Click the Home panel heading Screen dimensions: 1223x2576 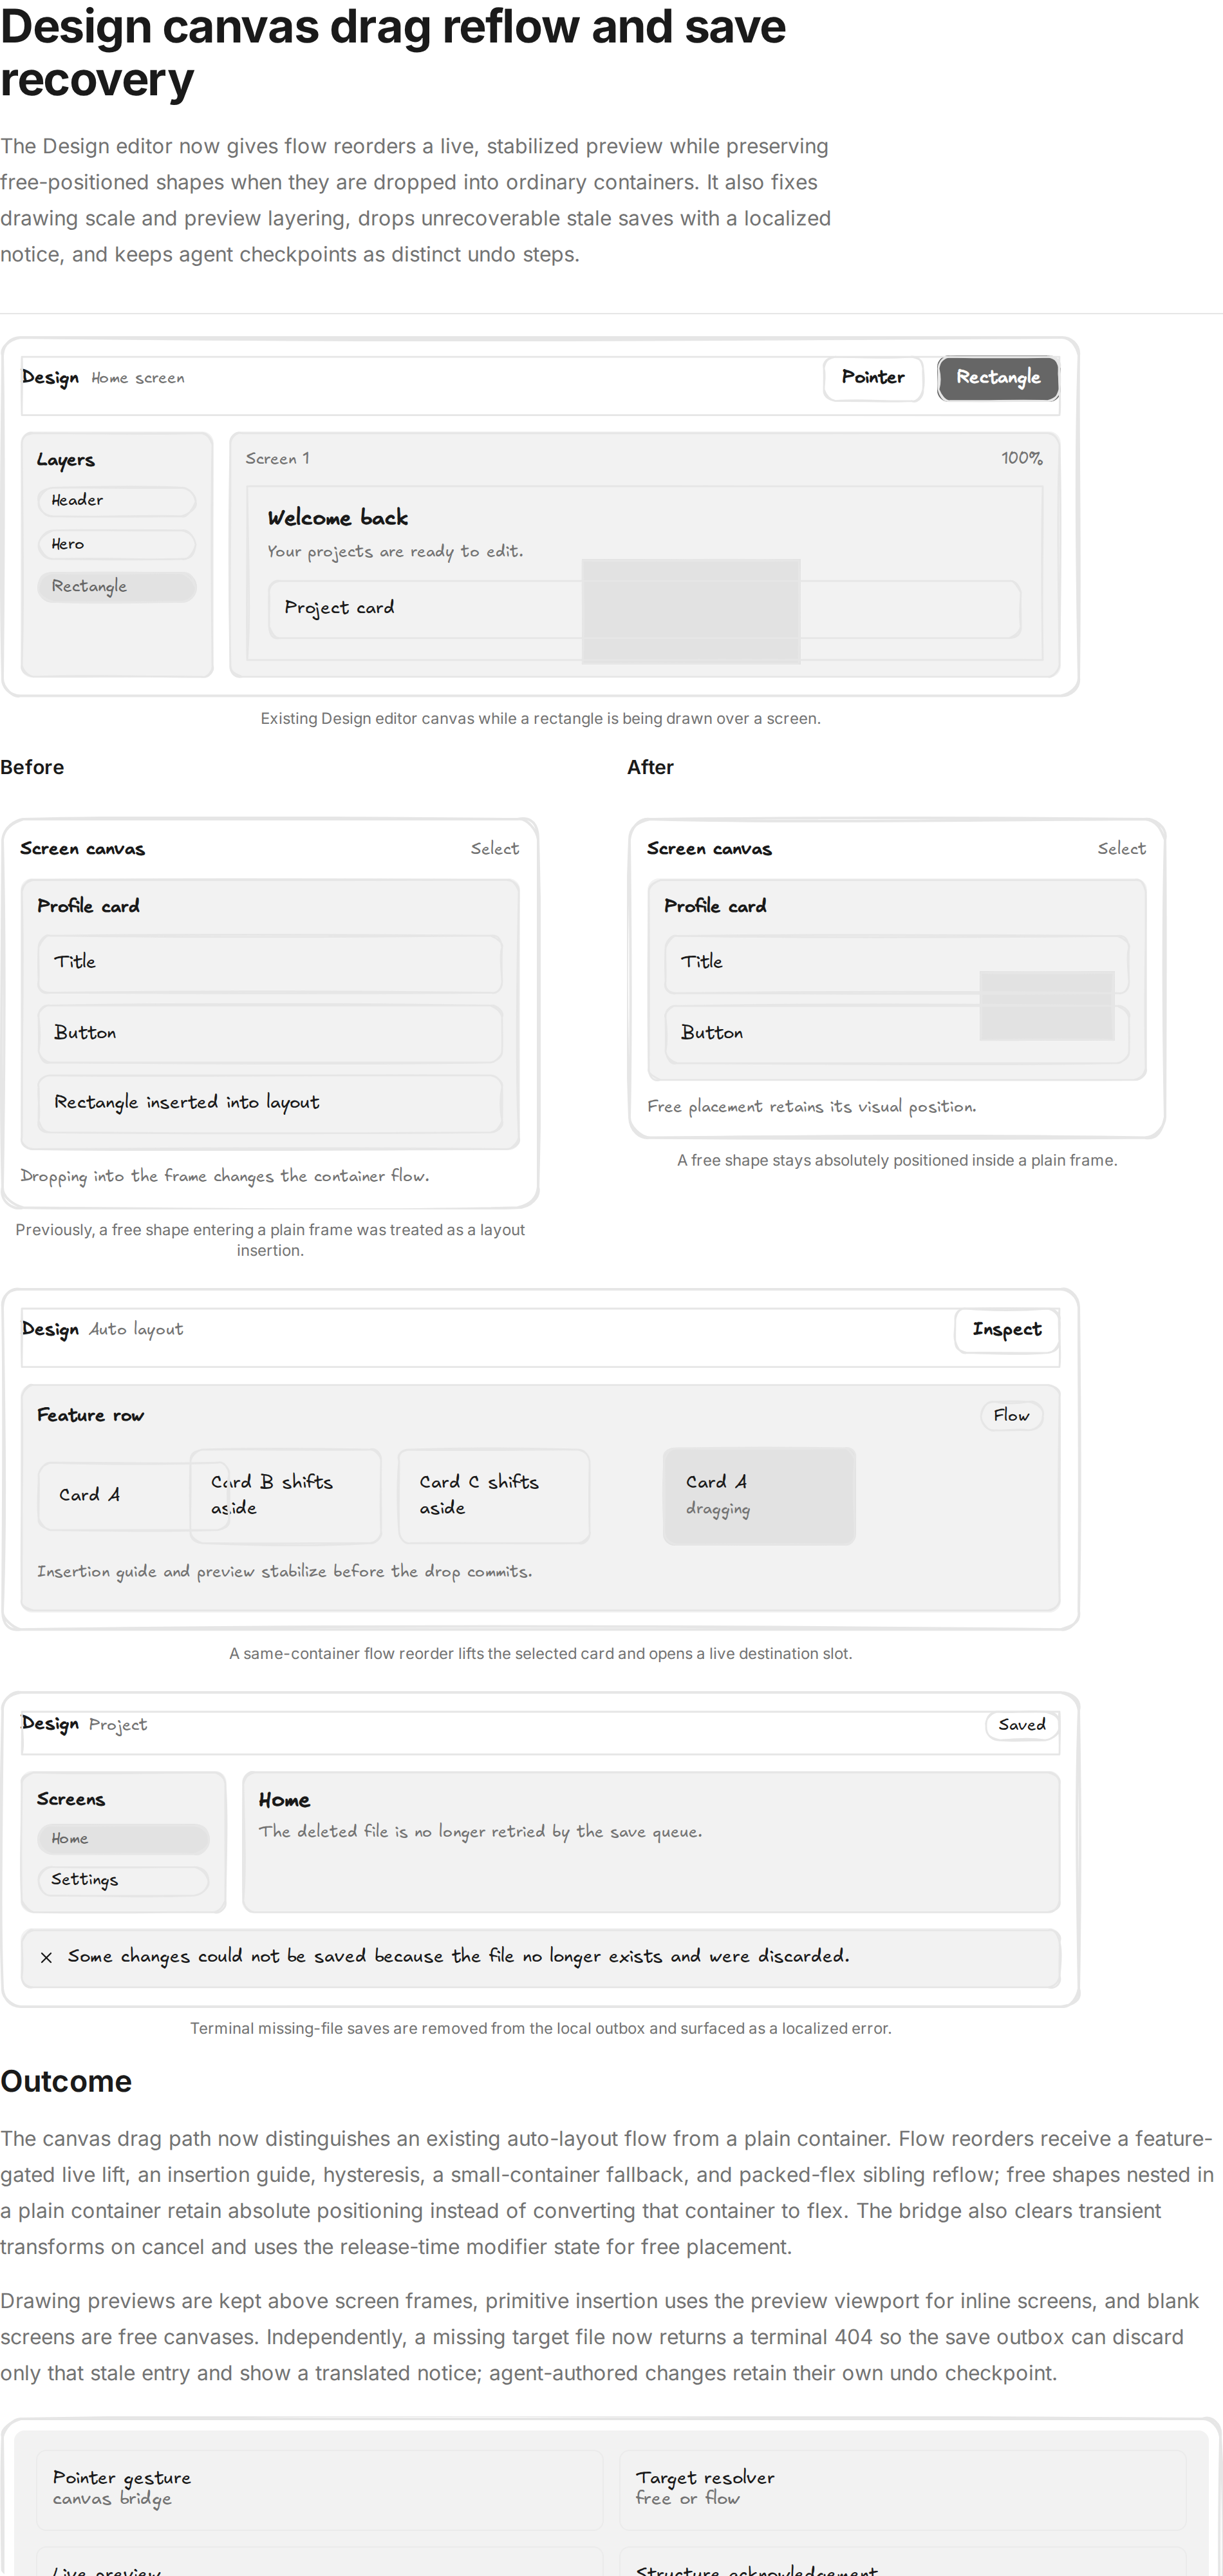(285, 1801)
